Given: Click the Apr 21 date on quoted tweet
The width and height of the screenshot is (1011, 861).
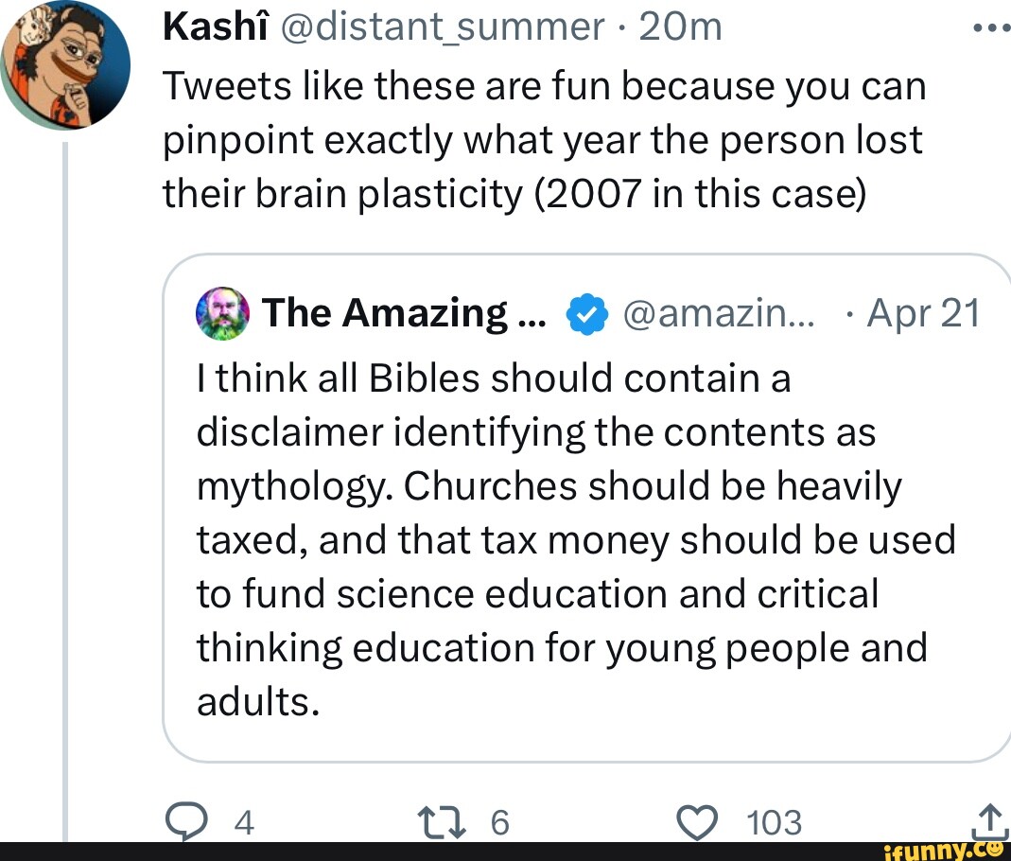Looking at the screenshot, I should [924, 313].
